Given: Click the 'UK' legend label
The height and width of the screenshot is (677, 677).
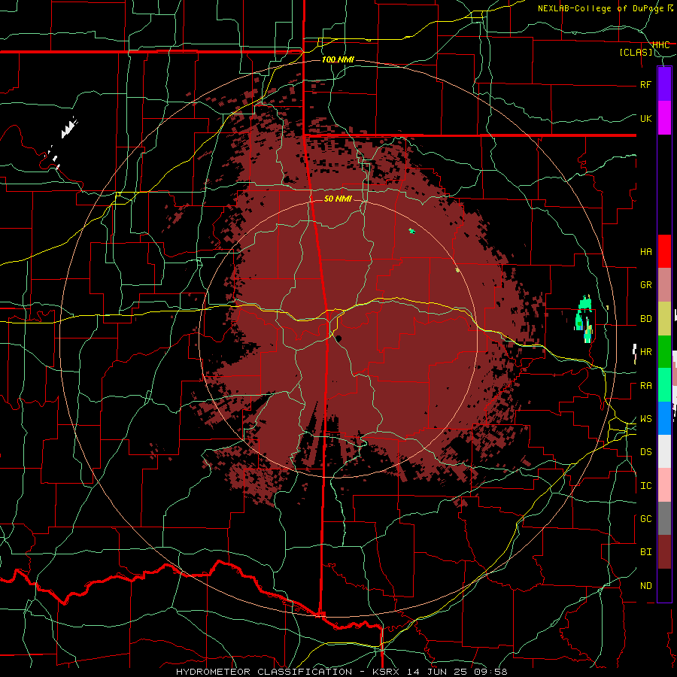Looking at the screenshot, I should (x=645, y=118).
